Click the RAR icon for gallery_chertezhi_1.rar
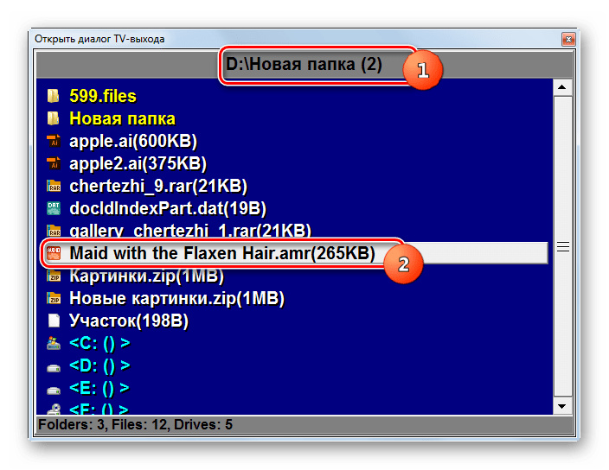 click(x=54, y=231)
